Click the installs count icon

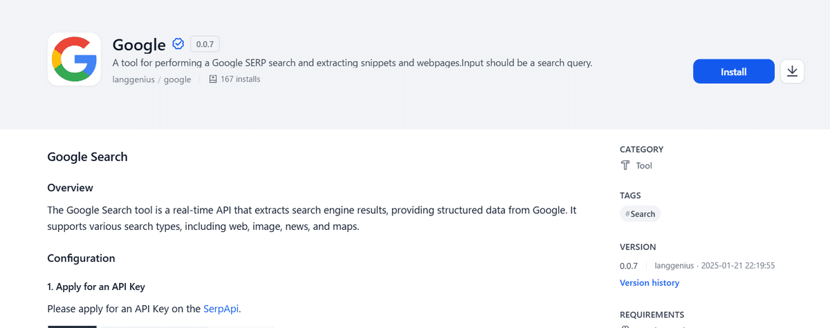pos(213,79)
